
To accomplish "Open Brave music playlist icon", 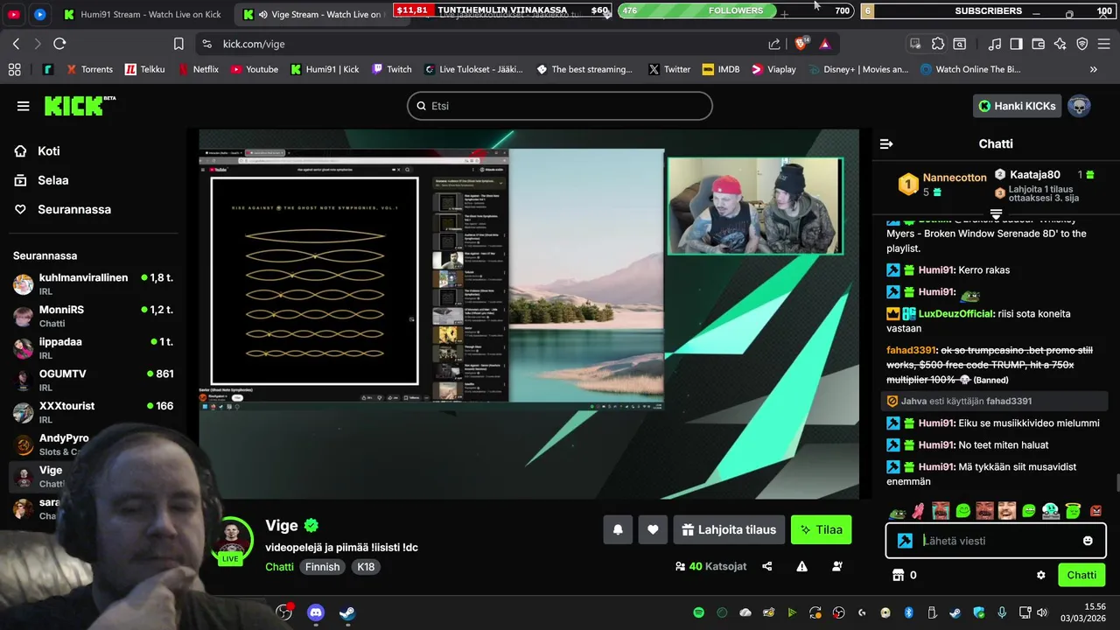I will (x=995, y=44).
